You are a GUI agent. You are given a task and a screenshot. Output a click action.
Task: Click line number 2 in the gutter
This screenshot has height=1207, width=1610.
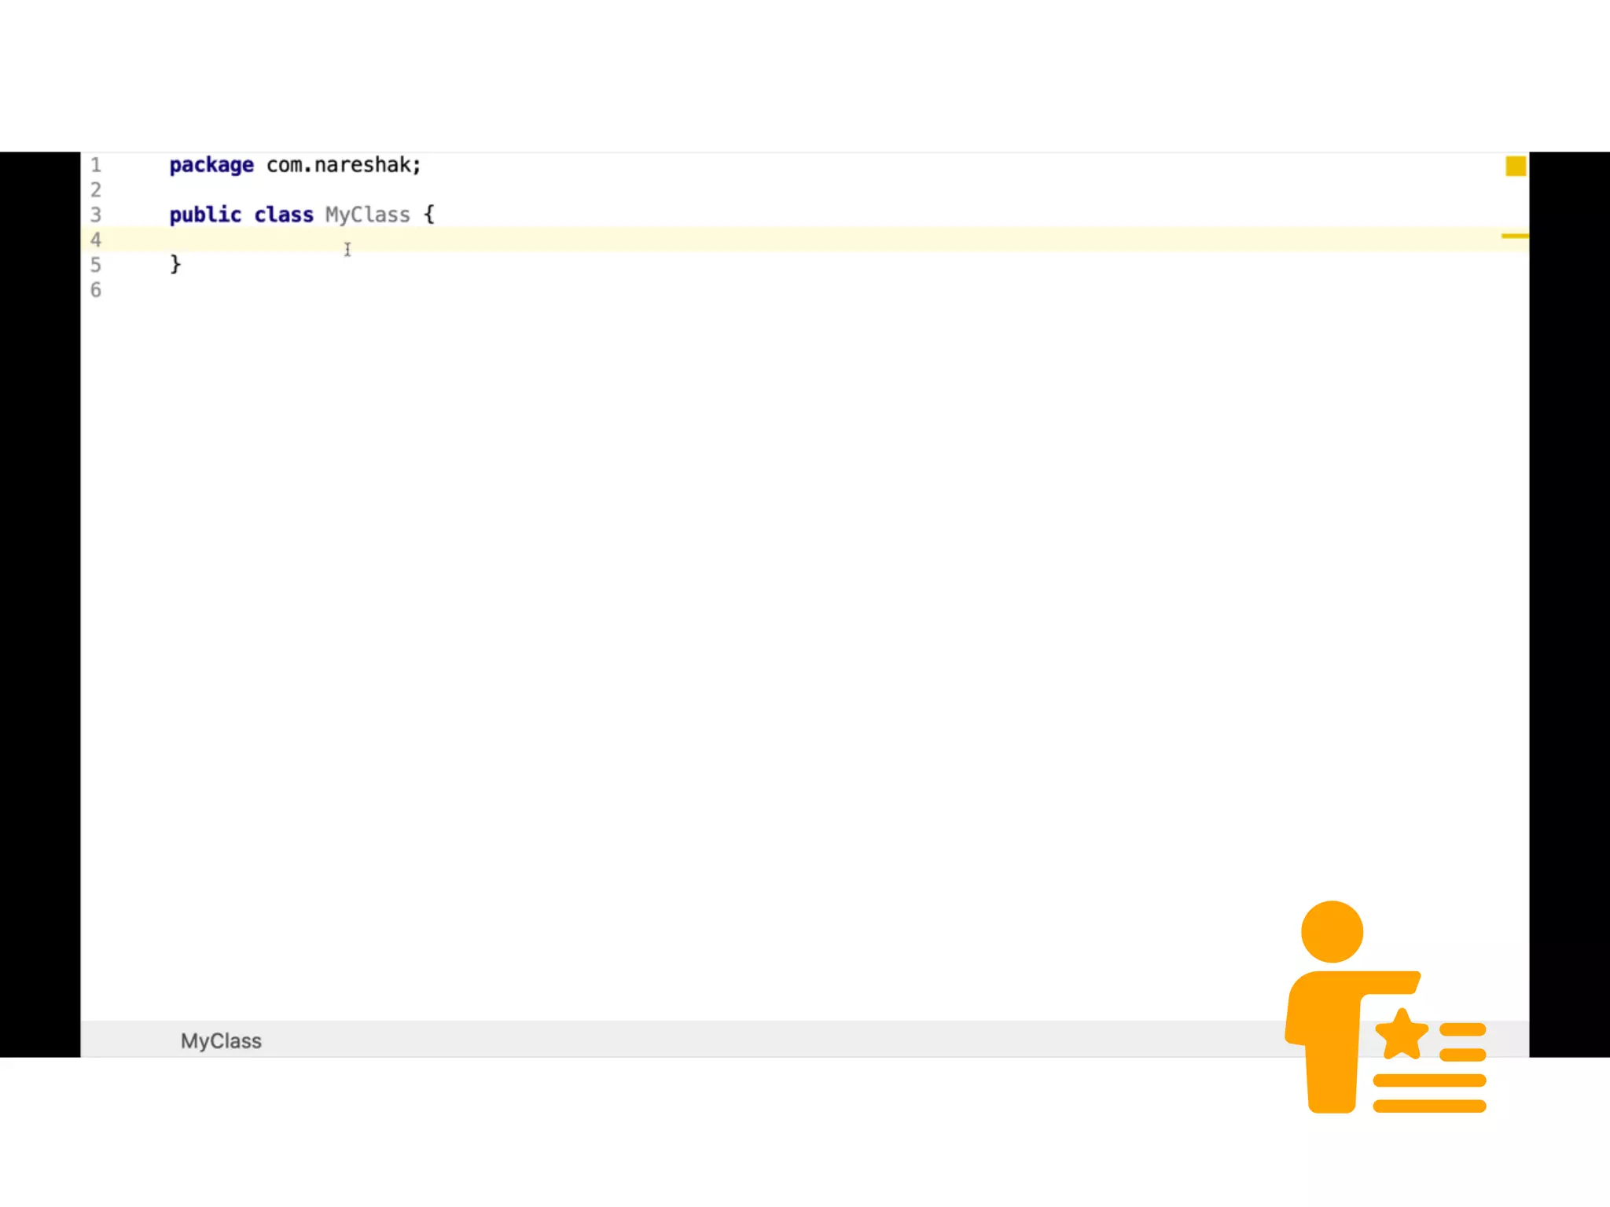(x=96, y=190)
